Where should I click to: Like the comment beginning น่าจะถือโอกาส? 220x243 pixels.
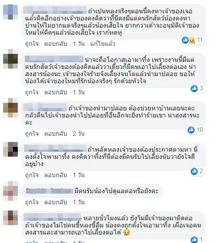coord(32,93)
